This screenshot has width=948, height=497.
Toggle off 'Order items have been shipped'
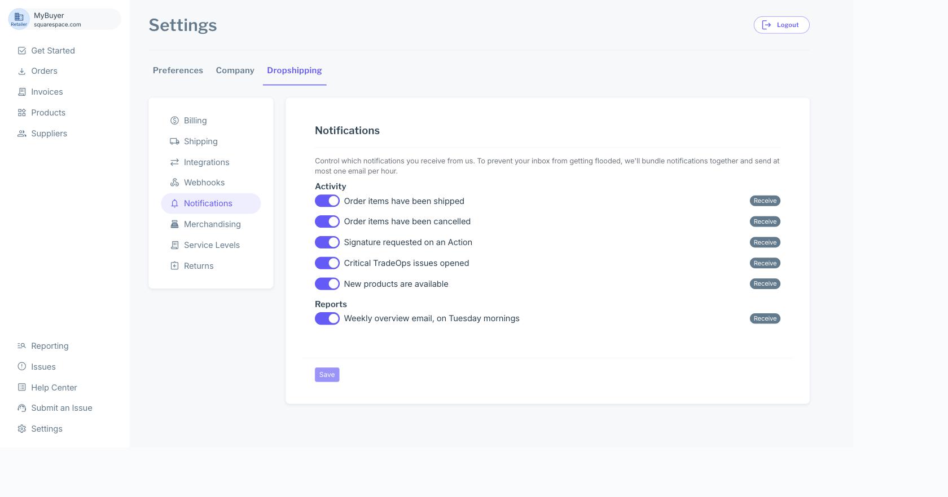[x=327, y=201]
